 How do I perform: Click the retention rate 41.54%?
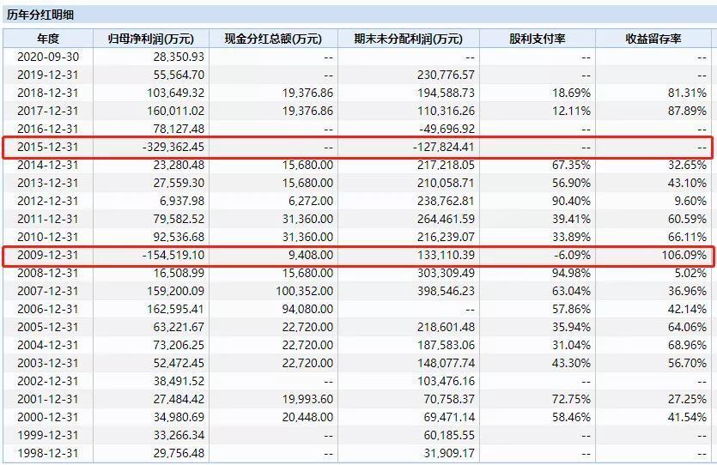tap(687, 418)
